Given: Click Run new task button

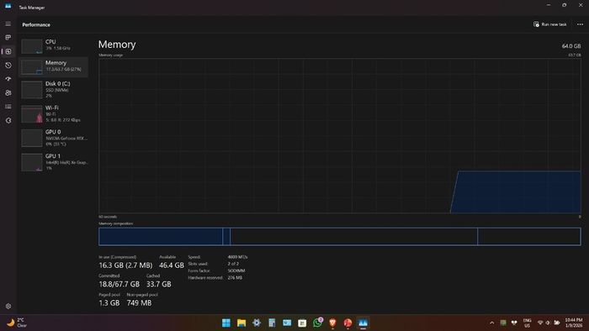Looking at the screenshot, I should pyautogui.click(x=549, y=24).
